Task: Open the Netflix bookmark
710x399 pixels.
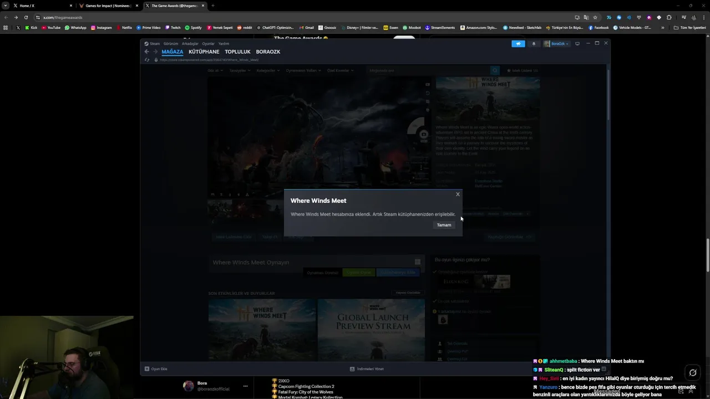Action: pos(124,27)
